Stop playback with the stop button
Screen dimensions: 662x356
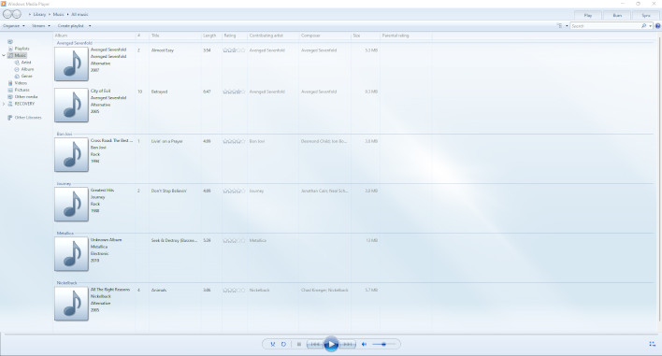click(299, 344)
